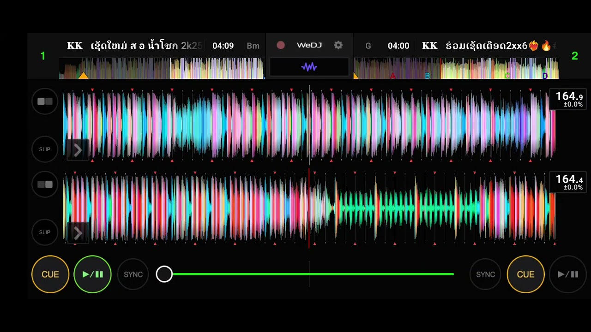The image size is (591, 332).
Task: Tap deck 2 large scrolling waveform
Action: pos(309,207)
